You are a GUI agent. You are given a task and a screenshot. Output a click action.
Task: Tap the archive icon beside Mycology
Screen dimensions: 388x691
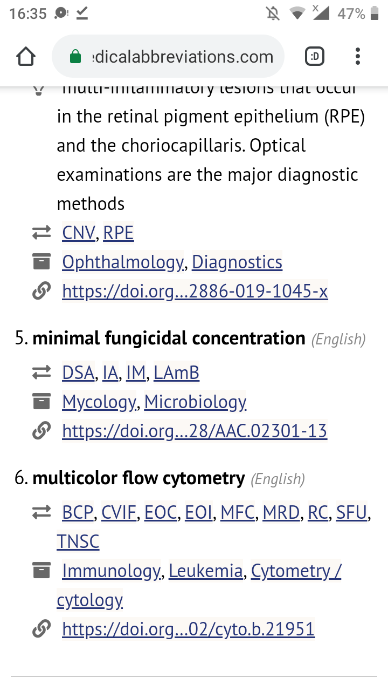[41, 402]
